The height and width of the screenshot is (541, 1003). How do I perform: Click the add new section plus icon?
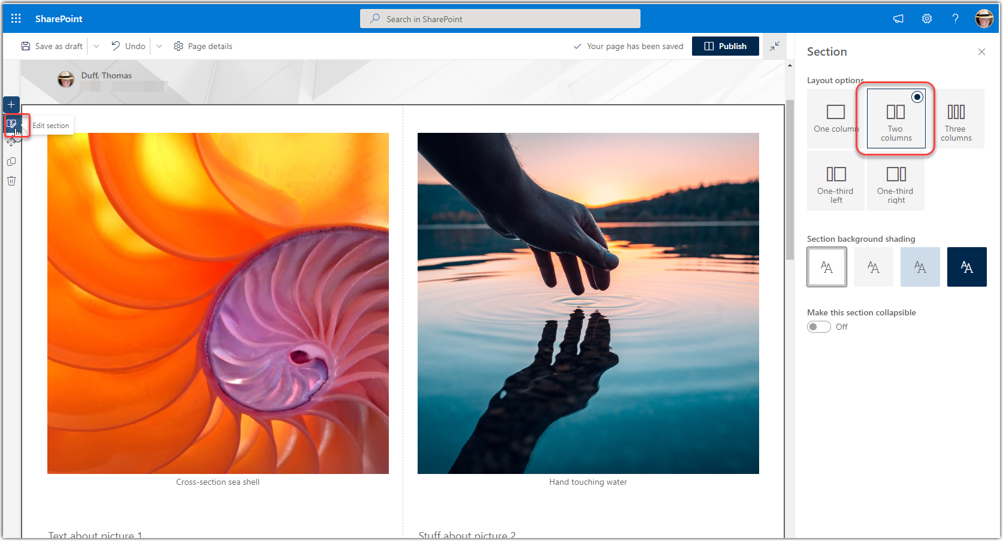pyautogui.click(x=11, y=105)
